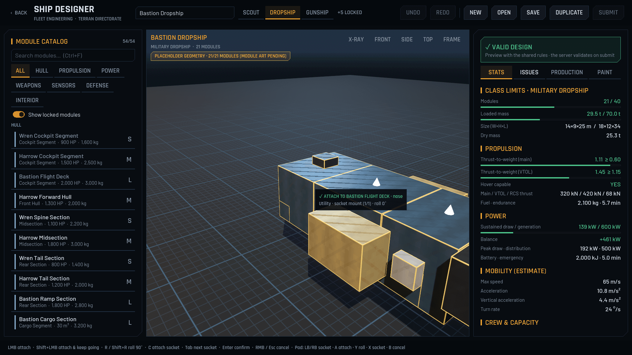The image size is (632, 355).
Task: Open an existing design with Open
Action: pyautogui.click(x=504, y=12)
